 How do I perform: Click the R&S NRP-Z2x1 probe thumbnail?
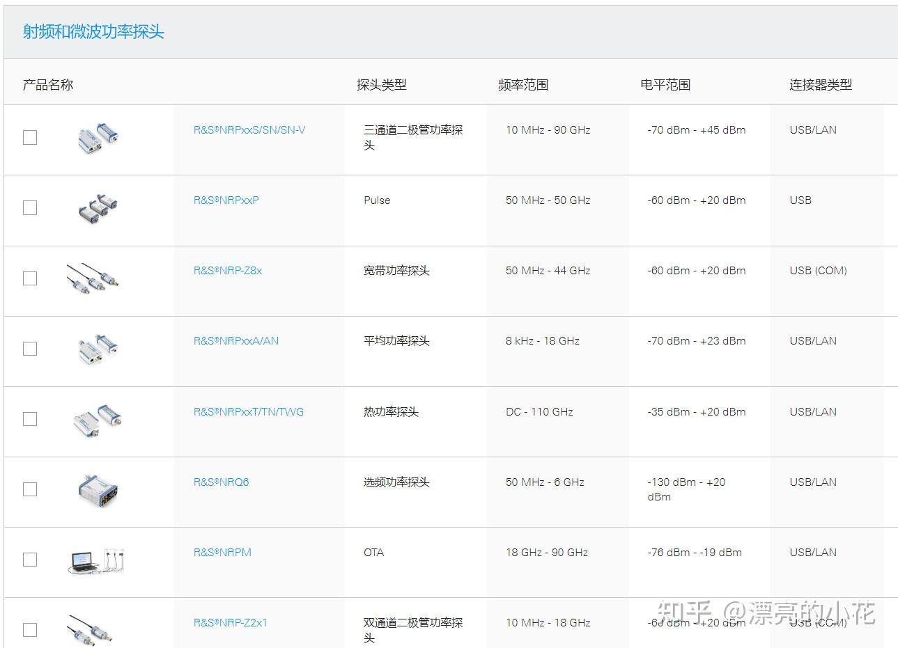pyautogui.click(x=91, y=629)
